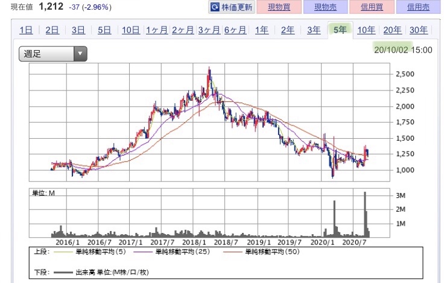Select the active 5年 tab

tap(340, 30)
